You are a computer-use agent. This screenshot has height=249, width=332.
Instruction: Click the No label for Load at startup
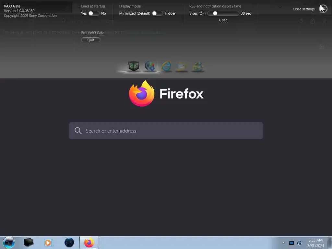[x=103, y=13]
